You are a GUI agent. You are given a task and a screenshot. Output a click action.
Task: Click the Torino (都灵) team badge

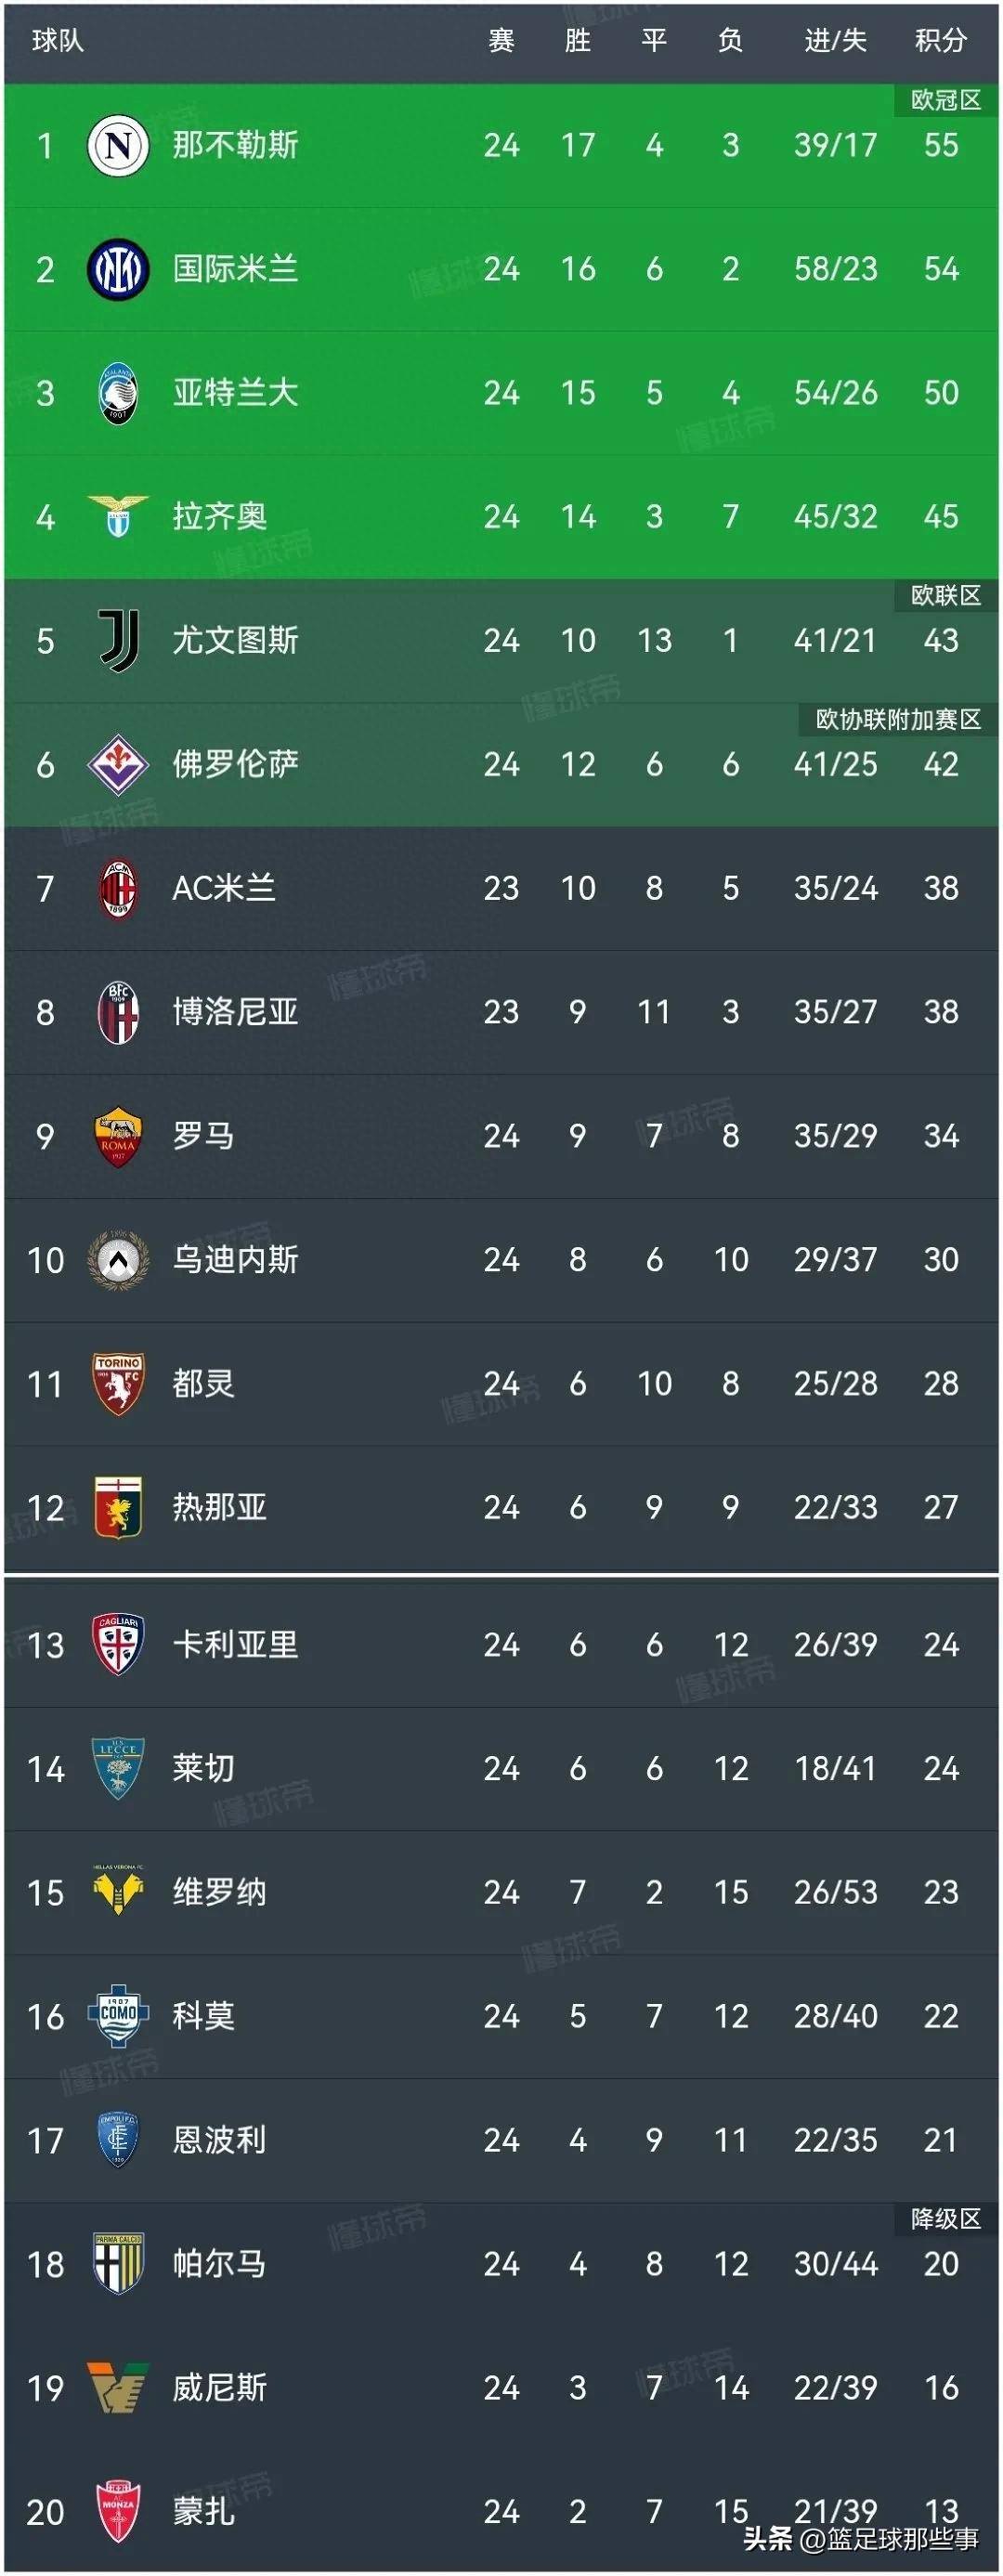120,1383
